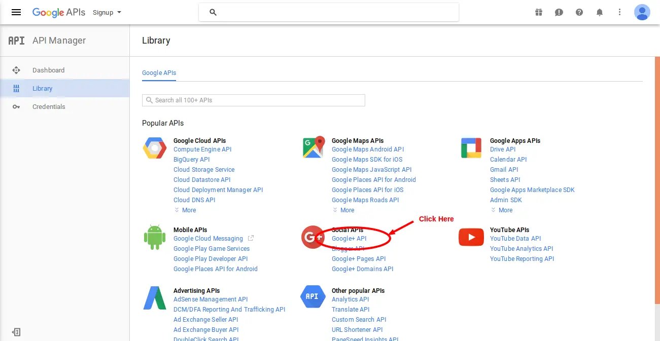Open the help question mark icon
This screenshot has width=660, height=341.
(579, 12)
